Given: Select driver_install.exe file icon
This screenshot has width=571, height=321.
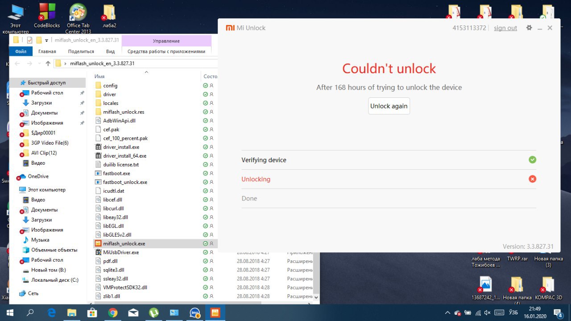Looking at the screenshot, I should tap(99, 147).
